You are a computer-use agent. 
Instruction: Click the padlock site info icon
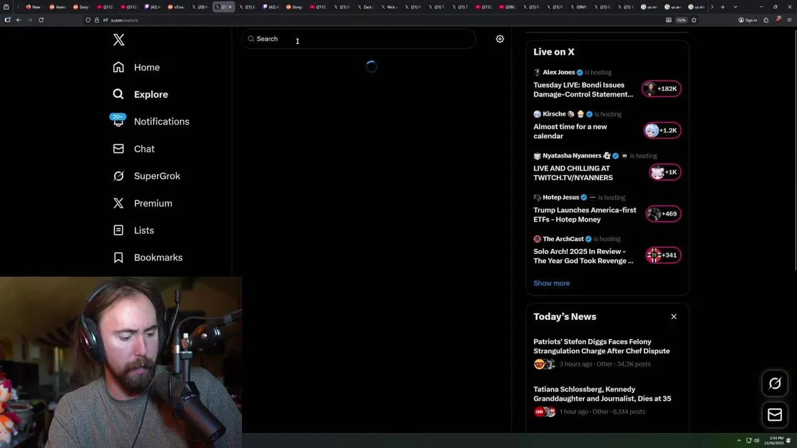[97, 20]
